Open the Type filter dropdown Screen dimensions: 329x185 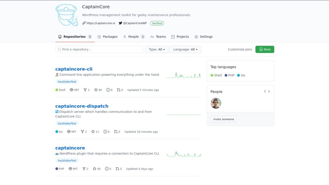(157, 49)
